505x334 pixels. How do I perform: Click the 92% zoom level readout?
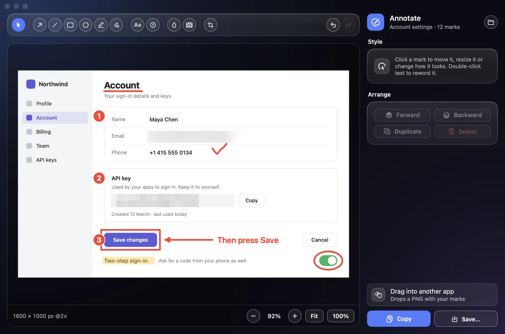(x=274, y=316)
